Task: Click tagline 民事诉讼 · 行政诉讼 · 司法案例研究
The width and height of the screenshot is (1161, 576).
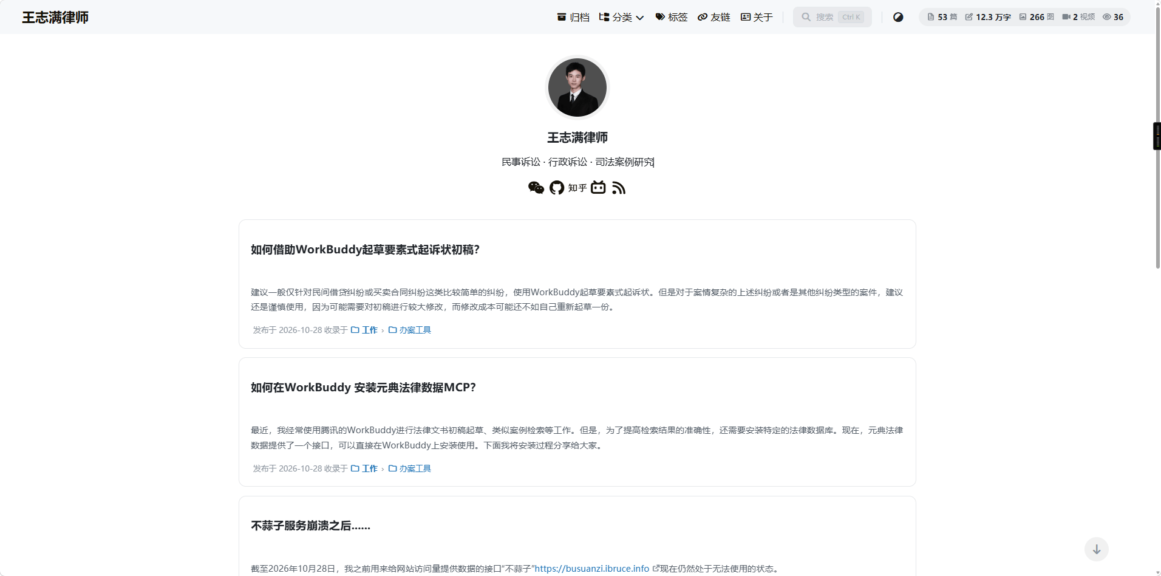Action: point(577,162)
